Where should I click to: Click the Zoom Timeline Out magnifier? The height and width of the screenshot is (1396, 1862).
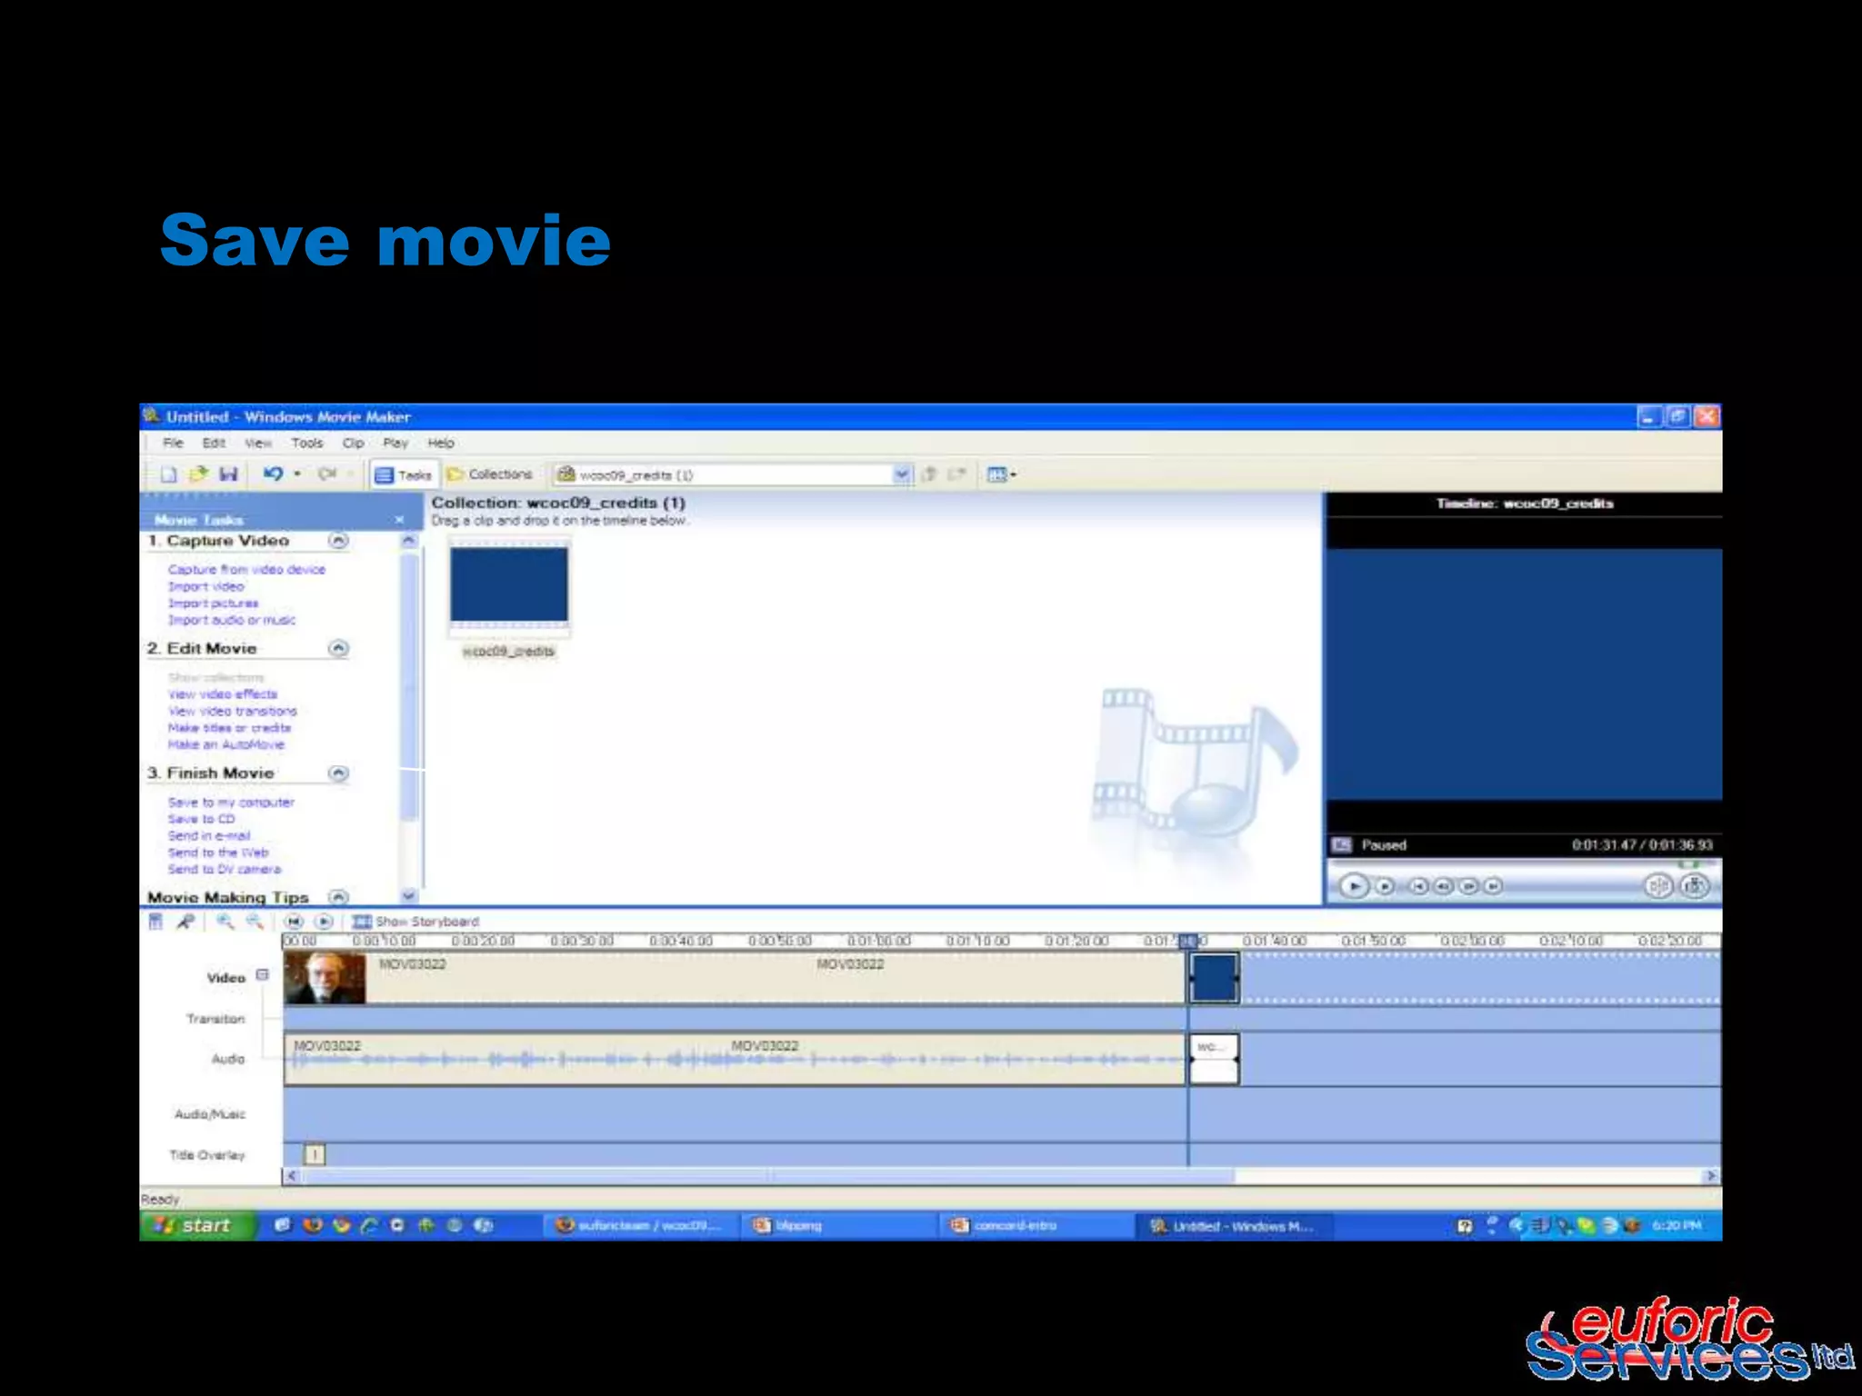click(255, 922)
